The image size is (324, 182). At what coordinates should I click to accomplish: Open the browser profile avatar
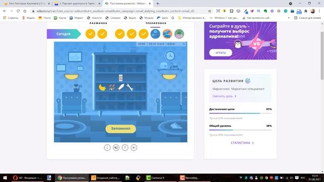(x=313, y=11)
